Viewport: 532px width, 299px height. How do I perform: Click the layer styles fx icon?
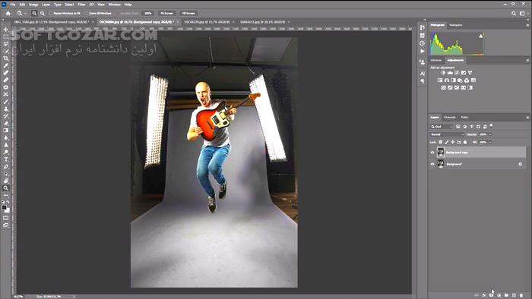point(484,295)
